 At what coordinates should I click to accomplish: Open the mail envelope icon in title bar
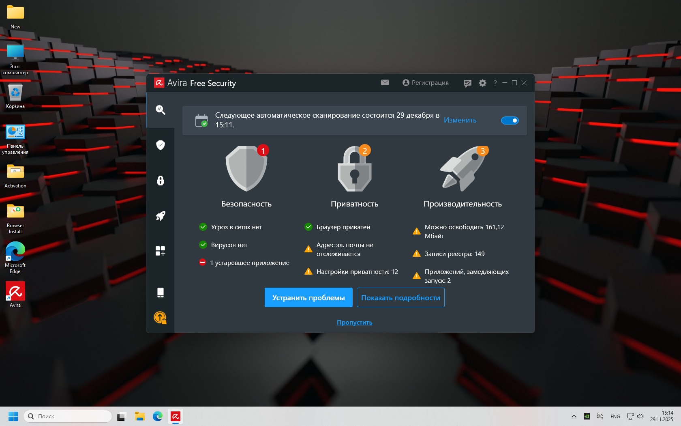(385, 82)
